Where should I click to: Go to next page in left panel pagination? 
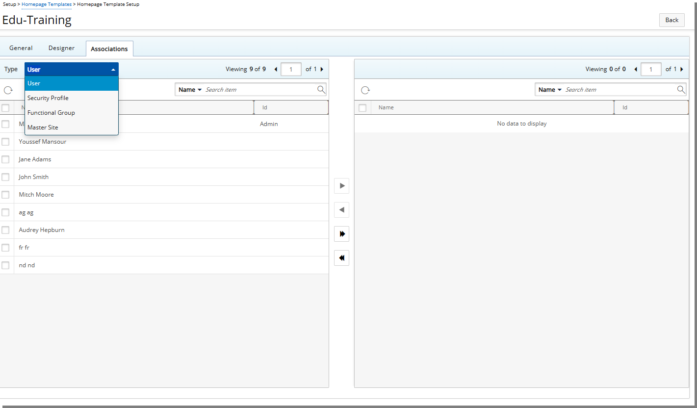click(x=321, y=69)
